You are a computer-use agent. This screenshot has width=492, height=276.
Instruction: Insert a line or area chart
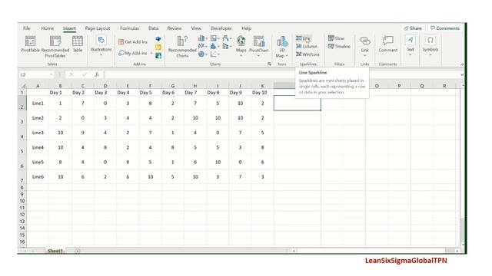point(203,46)
